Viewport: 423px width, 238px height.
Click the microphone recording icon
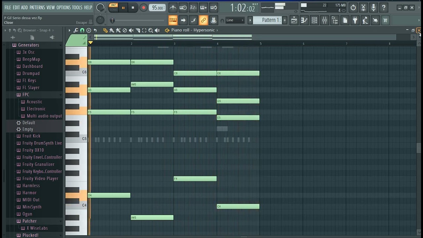tap(373, 8)
